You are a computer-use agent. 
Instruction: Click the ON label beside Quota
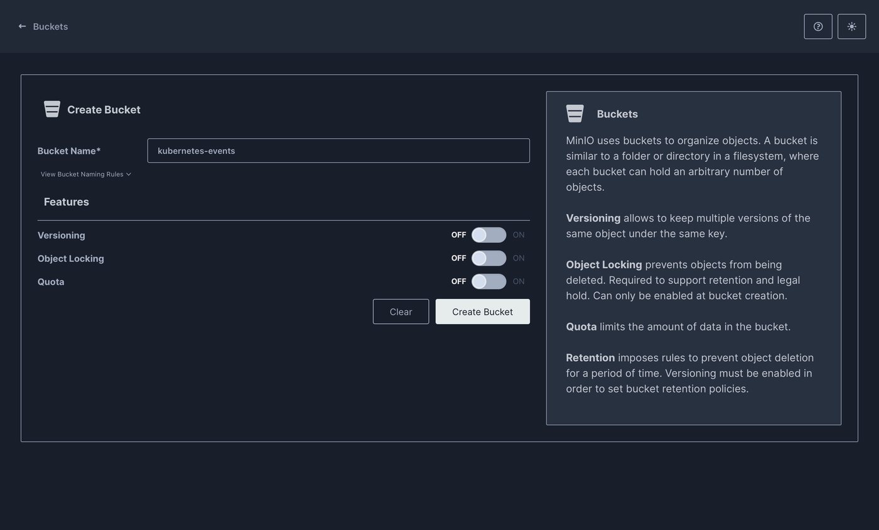pyautogui.click(x=518, y=281)
